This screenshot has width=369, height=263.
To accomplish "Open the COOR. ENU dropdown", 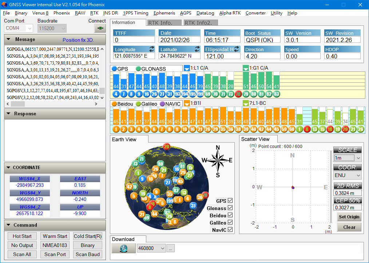I will click(348, 175).
